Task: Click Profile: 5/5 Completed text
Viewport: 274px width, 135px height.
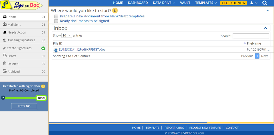Action: 24,90
